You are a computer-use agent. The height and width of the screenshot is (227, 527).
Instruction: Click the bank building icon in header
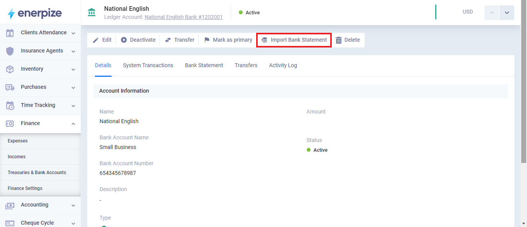point(92,12)
